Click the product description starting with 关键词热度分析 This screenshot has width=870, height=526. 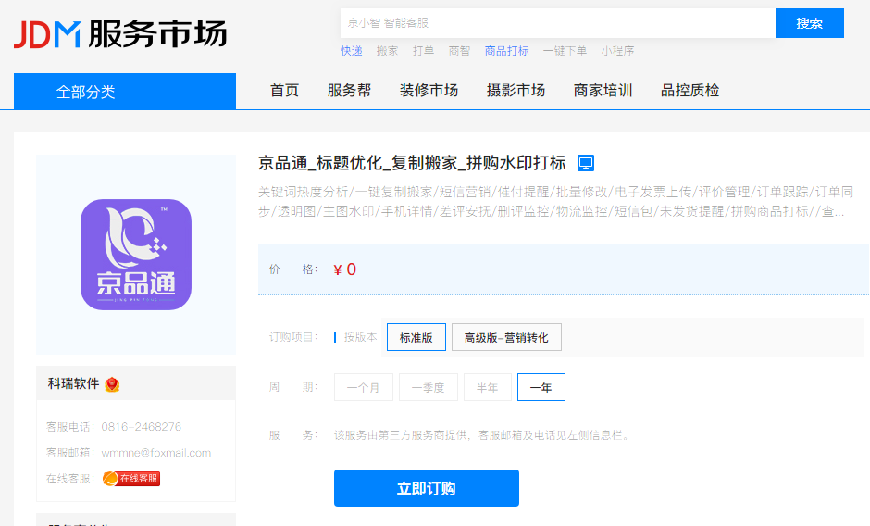tap(555, 202)
